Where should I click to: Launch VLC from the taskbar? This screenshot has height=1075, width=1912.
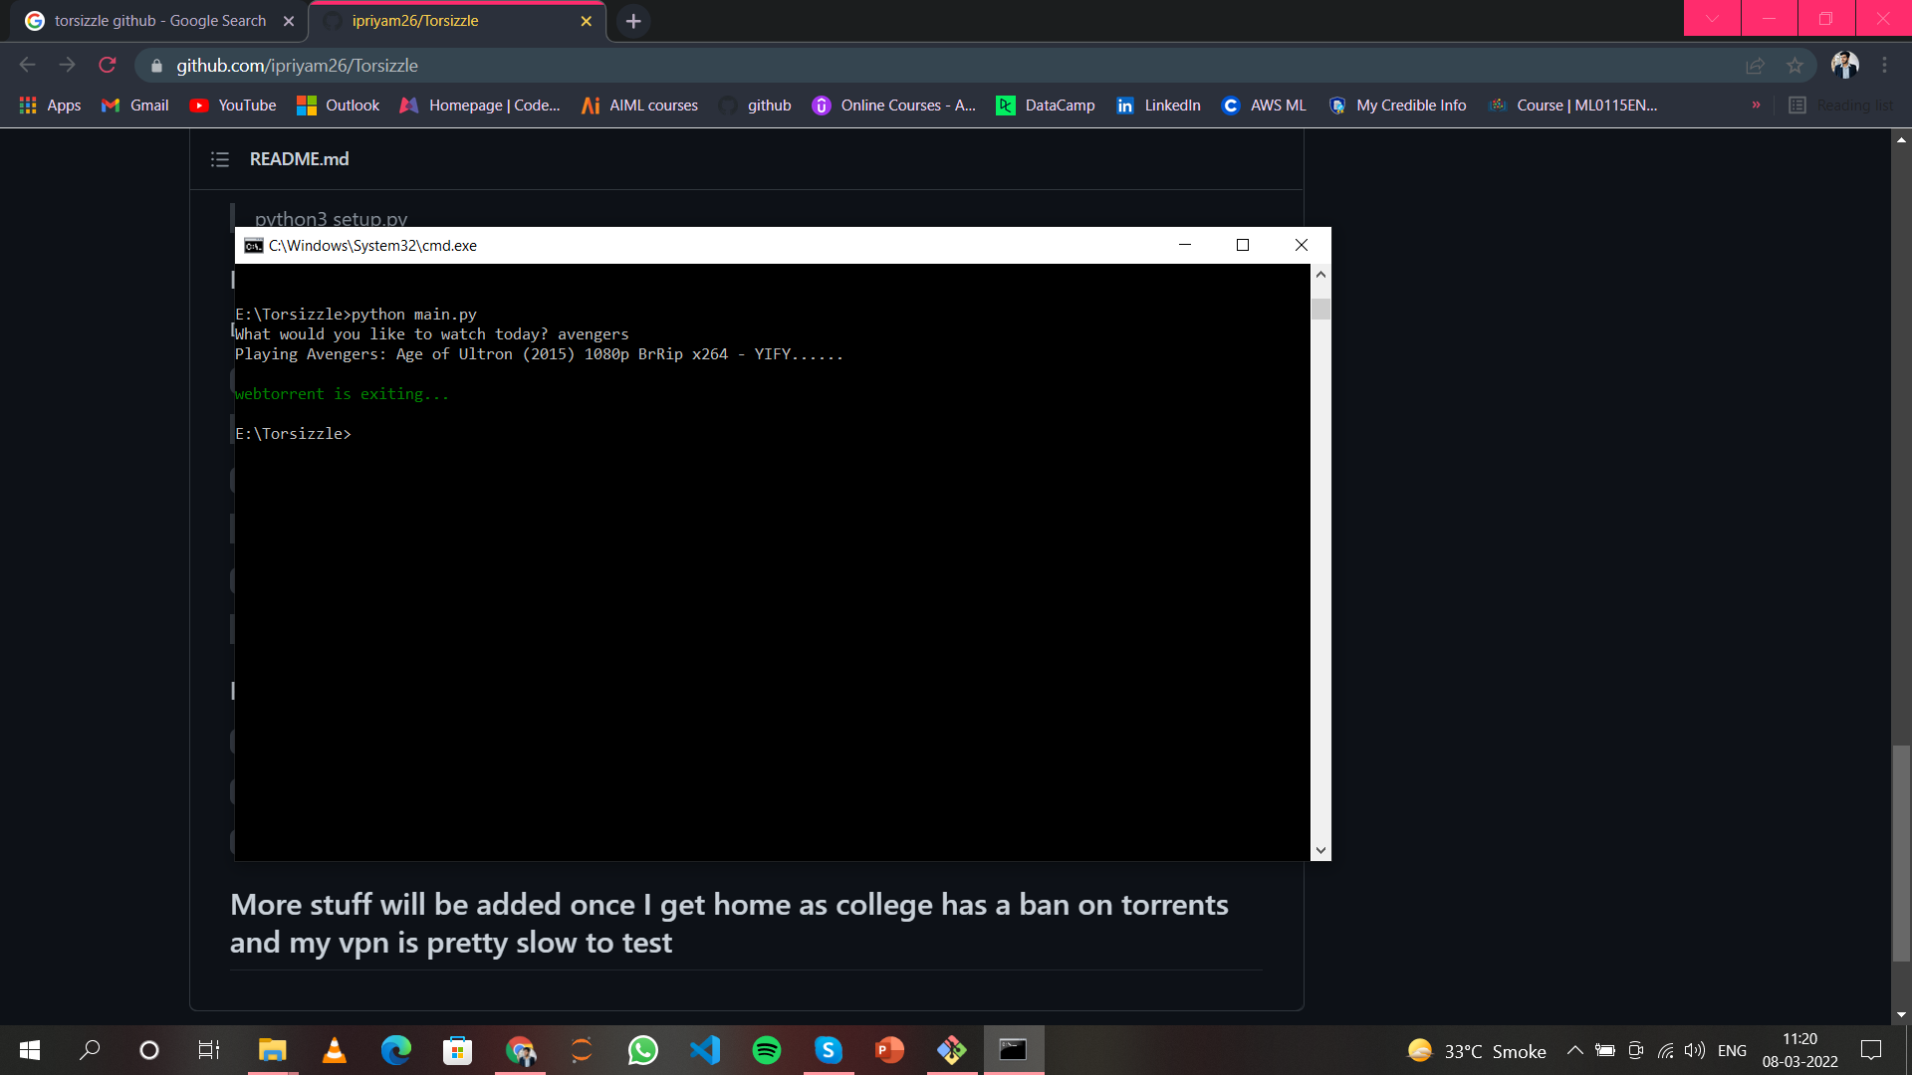(334, 1050)
